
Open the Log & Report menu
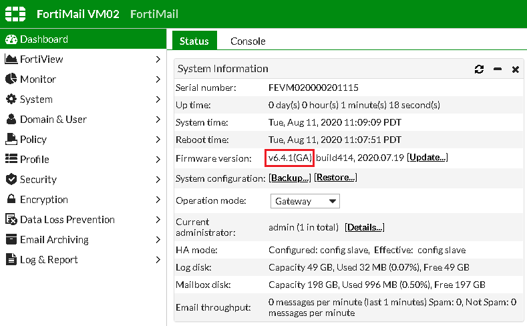click(x=83, y=259)
